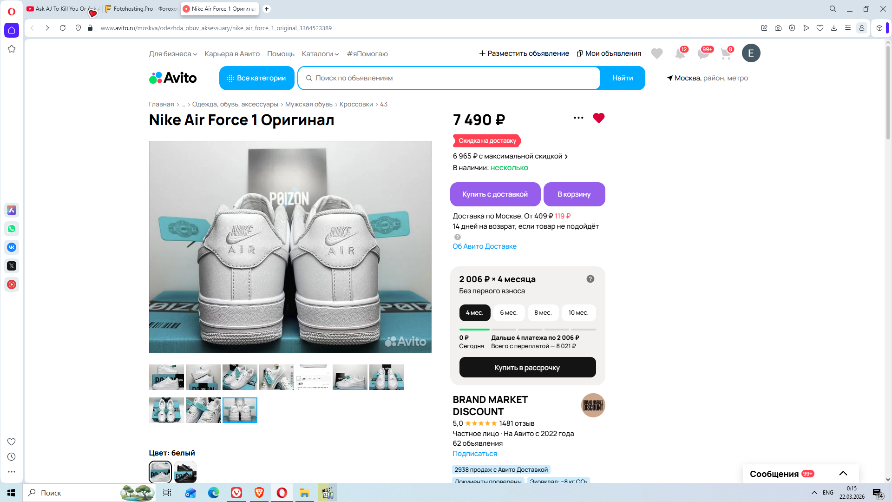
Task: Click the Купить с доставкой button
Action: [x=495, y=194]
